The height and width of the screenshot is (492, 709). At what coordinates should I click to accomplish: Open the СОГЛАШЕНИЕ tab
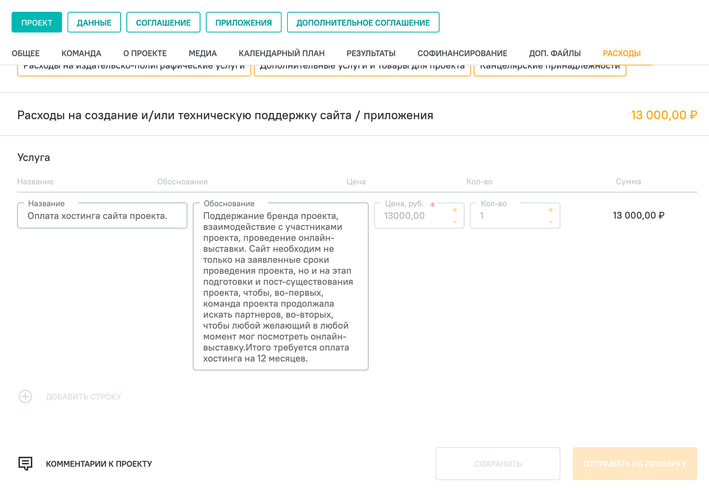pos(163,22)
